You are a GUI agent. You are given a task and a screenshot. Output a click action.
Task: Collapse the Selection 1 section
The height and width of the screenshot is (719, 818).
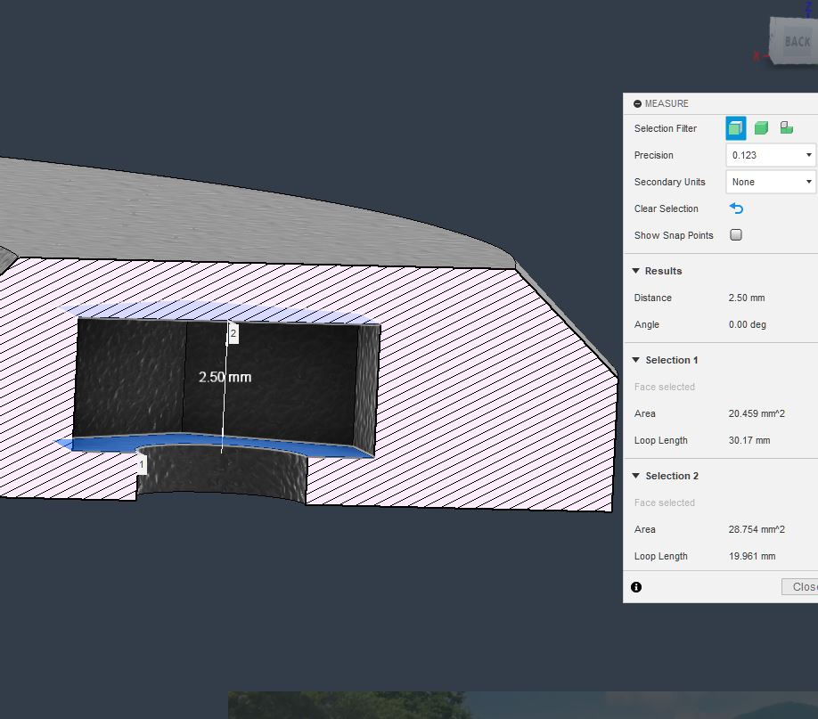coord(635,360)
